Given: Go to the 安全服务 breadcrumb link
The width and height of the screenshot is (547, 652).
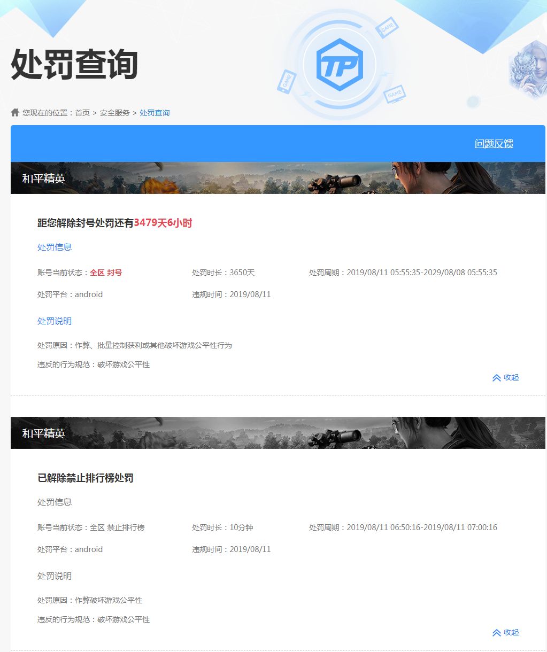Looking at the screenshot, I should (115, 113).
